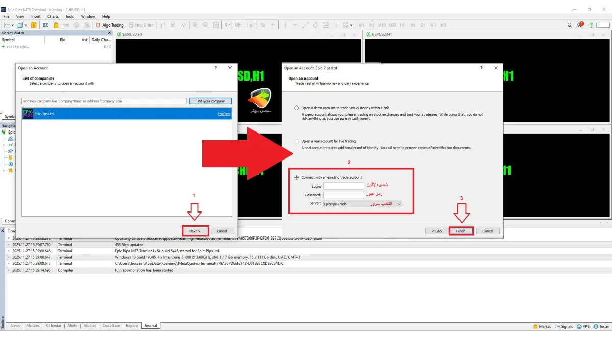Image resolution: width=612 pixels, height=344 pixels.
Task: Open the Server EpicPips-Trade dropdown
Action: pos(362,204)
